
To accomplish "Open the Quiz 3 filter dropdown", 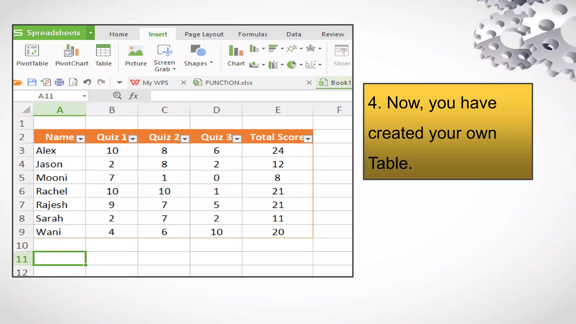I will pos(237,139).
